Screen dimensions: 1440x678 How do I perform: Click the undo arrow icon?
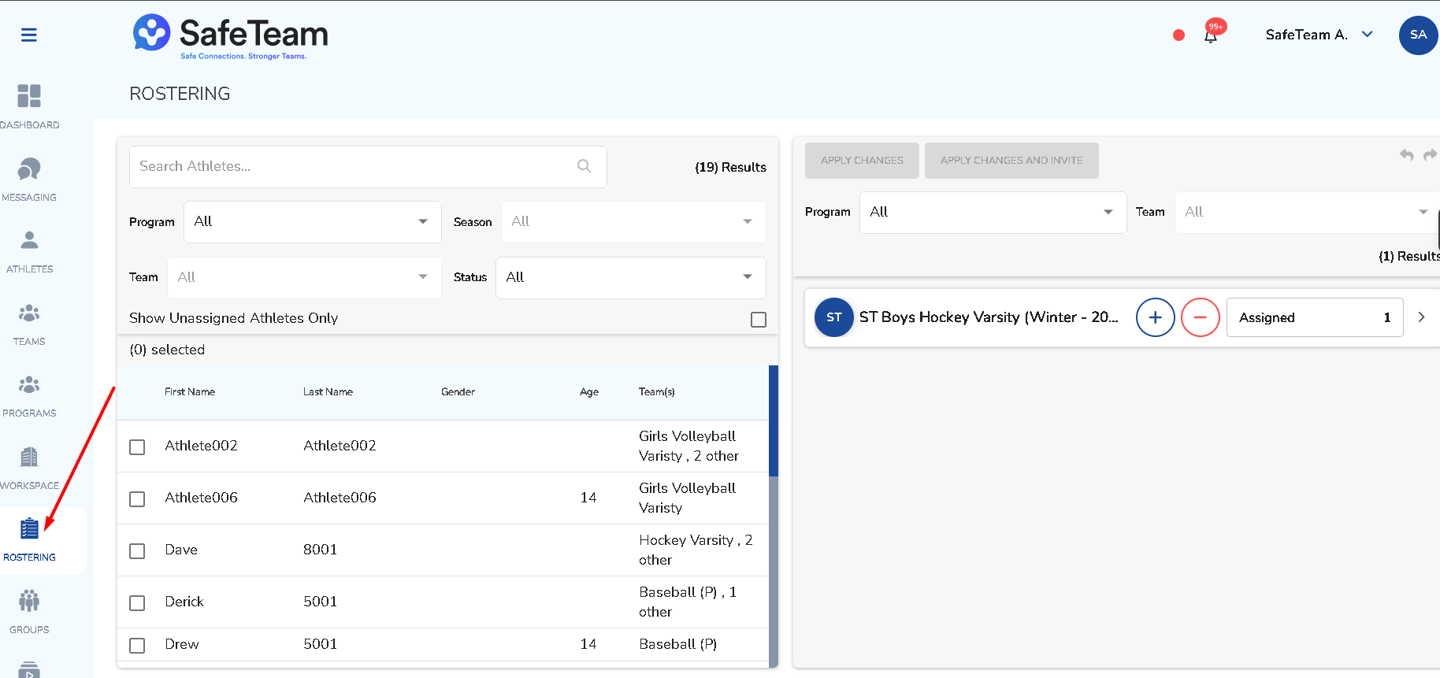pyautogui.click(x=1406, y=154)
